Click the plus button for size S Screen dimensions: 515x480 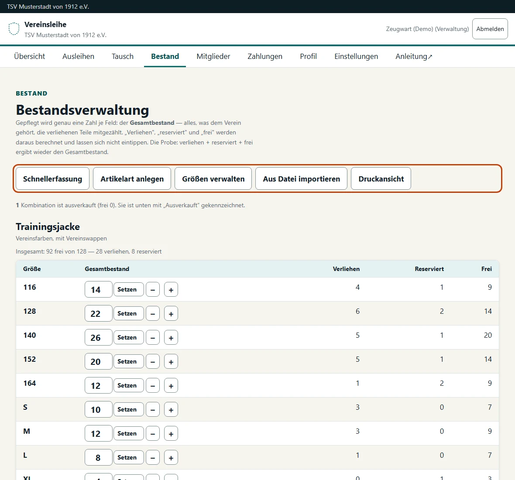171,409
